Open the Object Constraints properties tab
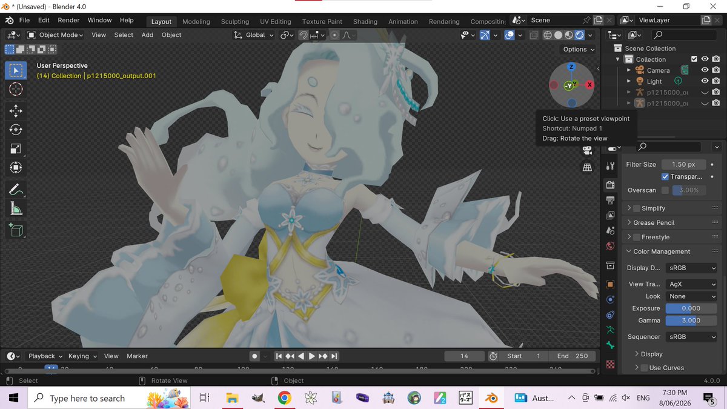This screenshot has width=727, height=409. [x=610, y=314]
